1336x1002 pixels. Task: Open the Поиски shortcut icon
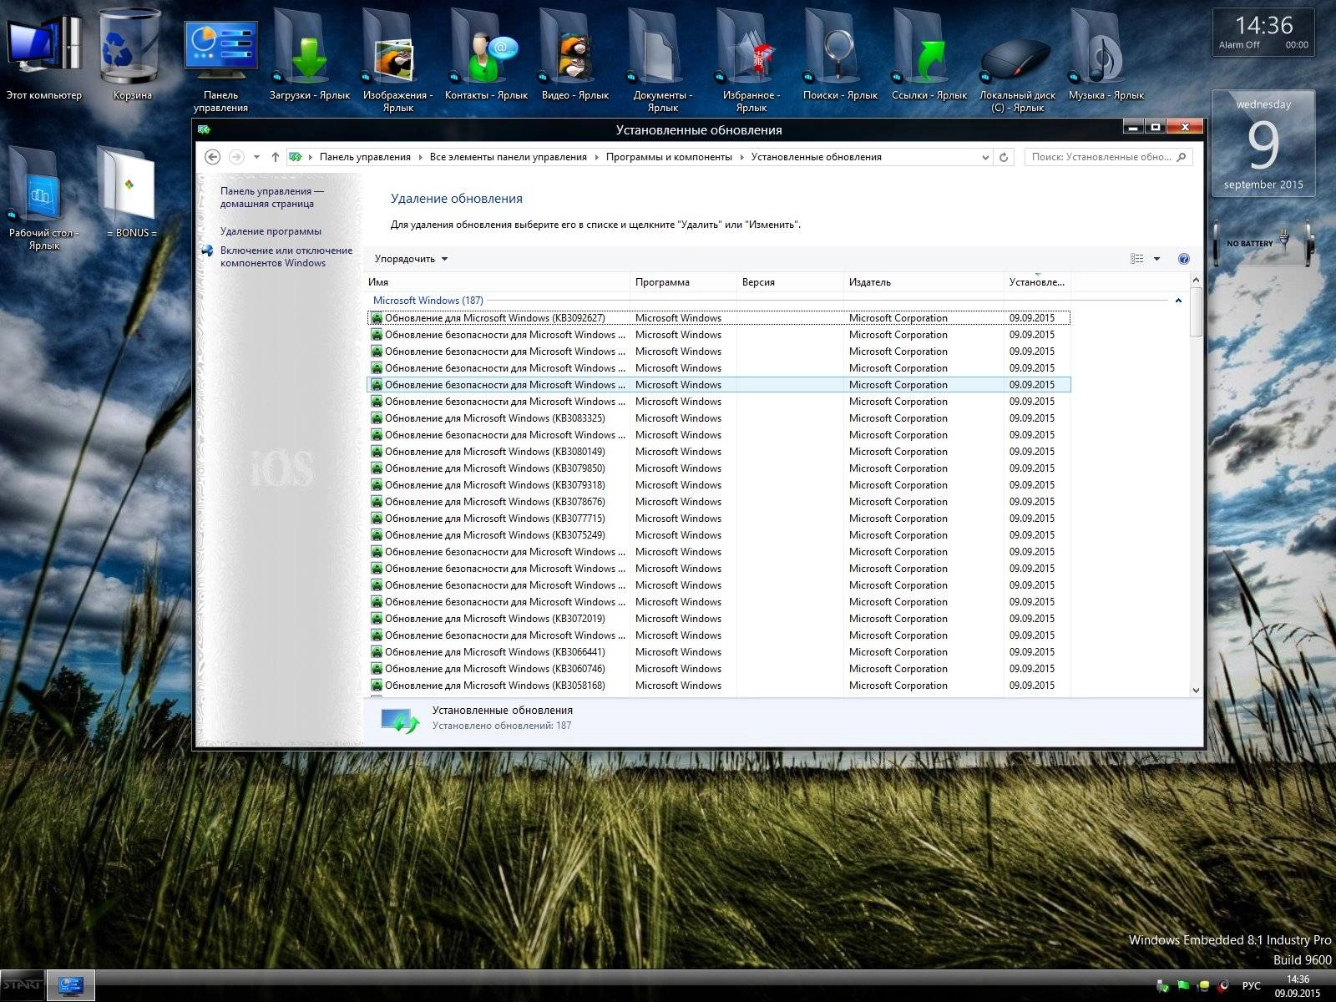click(840, 55)
